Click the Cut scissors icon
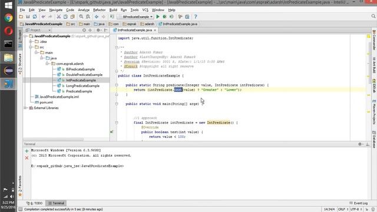 point(58,16)
